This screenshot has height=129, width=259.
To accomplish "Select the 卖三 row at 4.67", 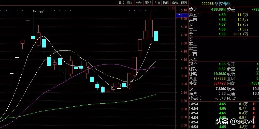I will [x=224, y=25].
